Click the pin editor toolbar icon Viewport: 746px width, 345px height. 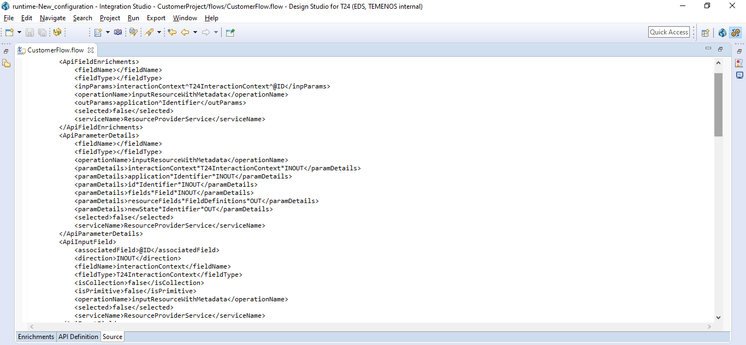(230, 33)
